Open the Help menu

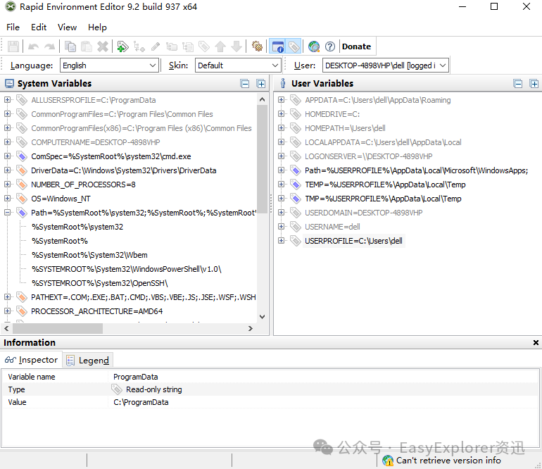tap(97, 27)
